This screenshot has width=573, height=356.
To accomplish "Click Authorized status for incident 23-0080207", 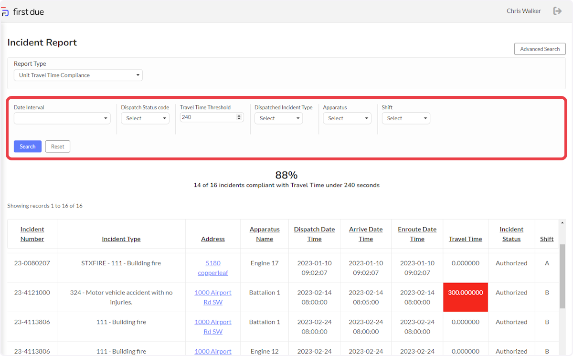I will [x=511, y=263].
